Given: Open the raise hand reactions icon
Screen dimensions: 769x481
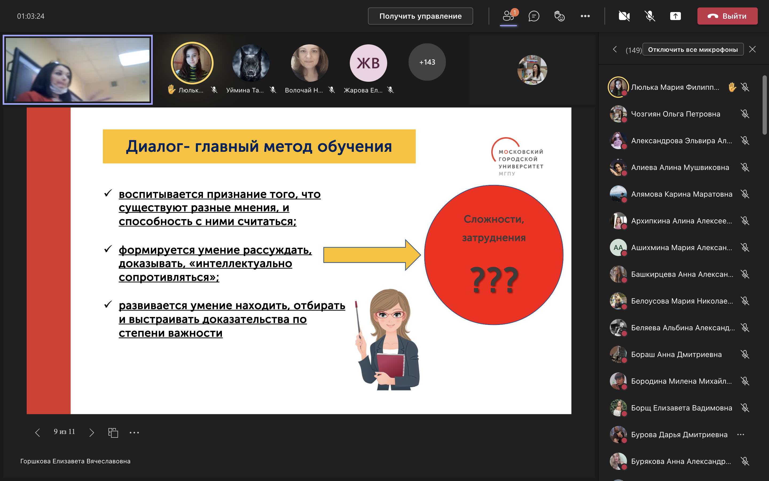Looking at the screenshot, I should click(x=559, y=16).
